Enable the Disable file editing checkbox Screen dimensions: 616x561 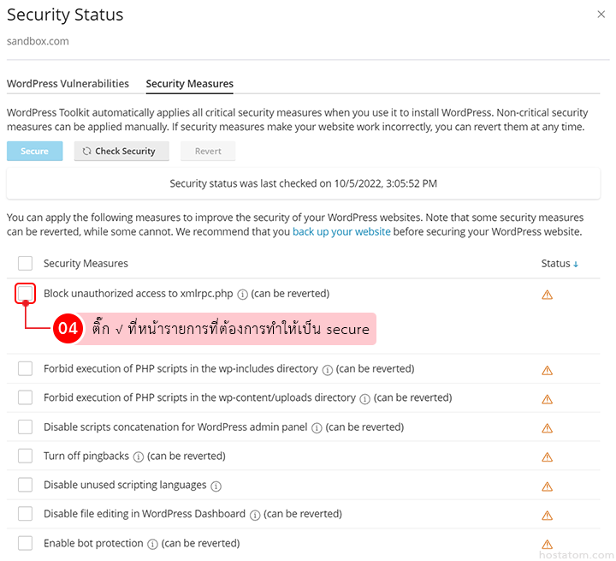pos(26,515)
